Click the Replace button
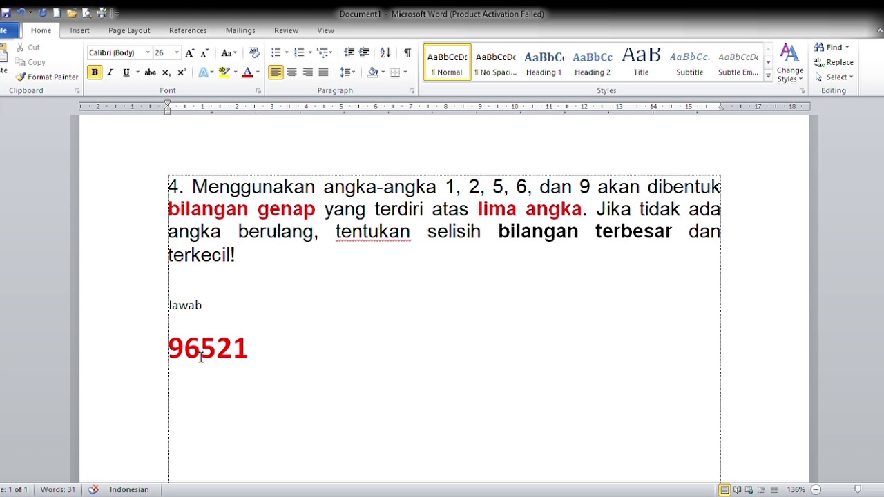 point(834,62)
